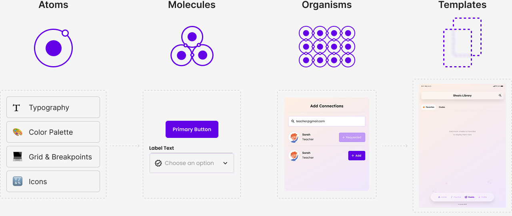Open the "Choose an option" dropdown

192,163
